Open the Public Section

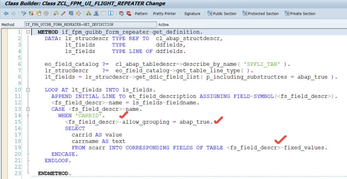(222, 14)
